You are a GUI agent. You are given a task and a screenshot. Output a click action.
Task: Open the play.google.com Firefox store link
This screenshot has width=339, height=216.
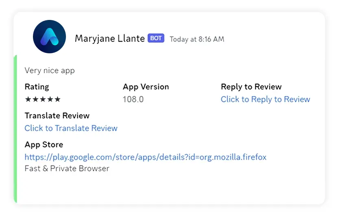pyautogui.click(x=145, y=157)
